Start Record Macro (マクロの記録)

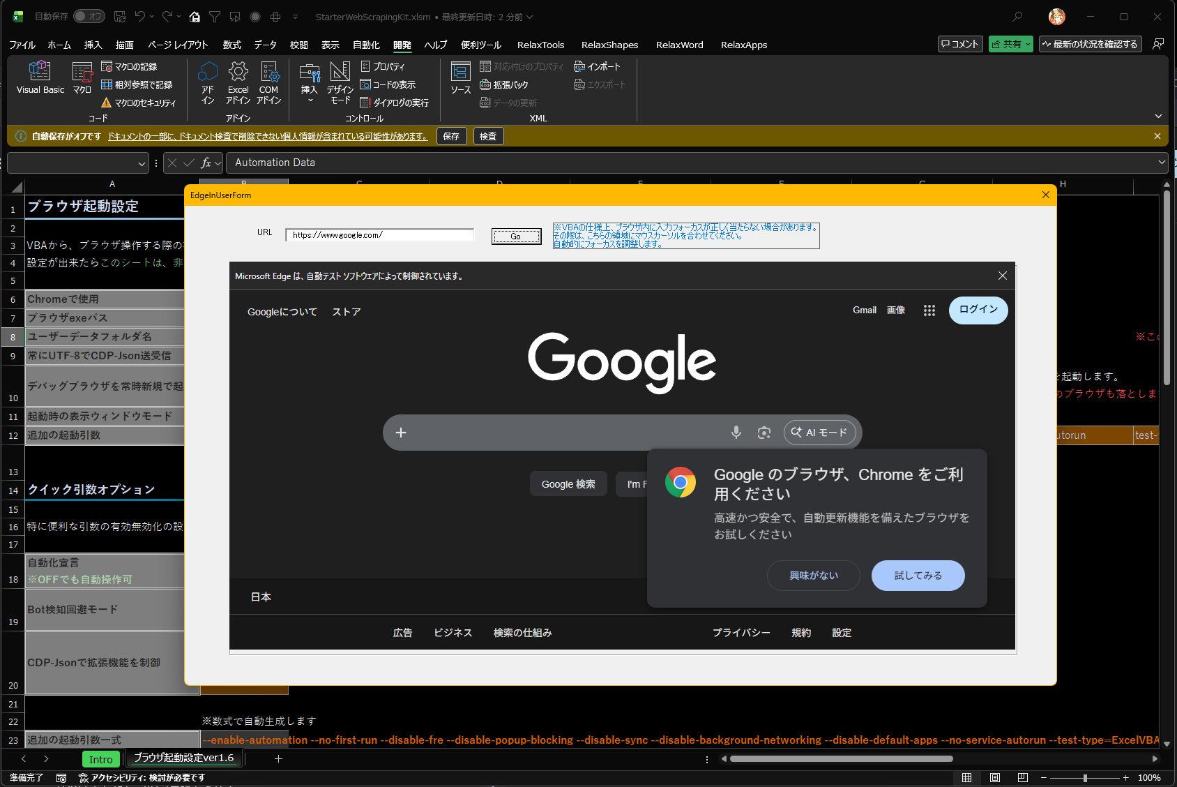coord(129,66)
